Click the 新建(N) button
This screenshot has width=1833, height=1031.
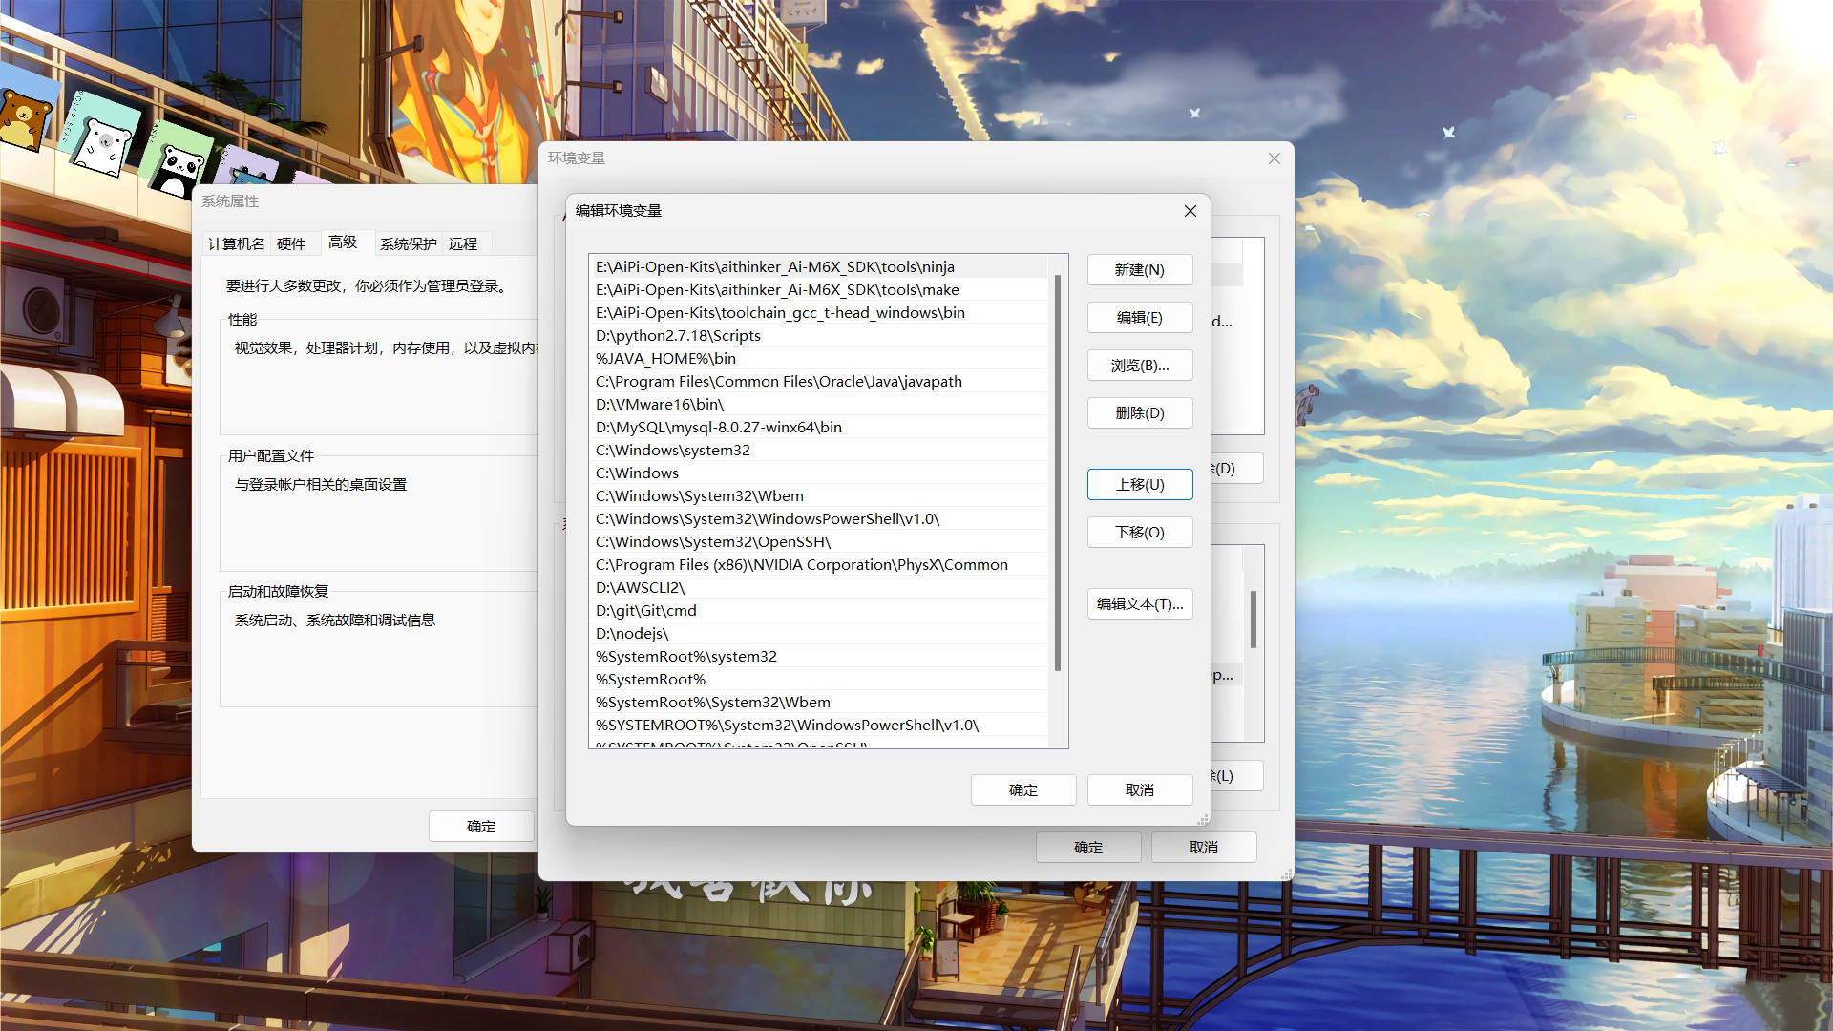coord(1140,270)
